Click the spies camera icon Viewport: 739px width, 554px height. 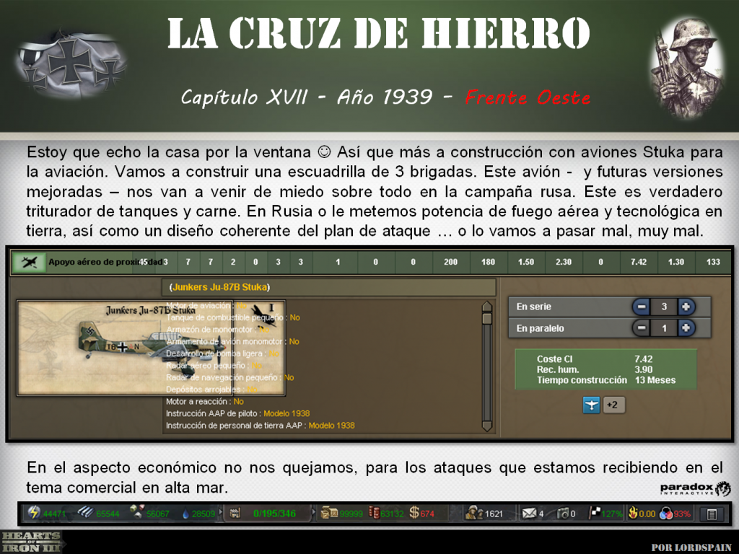pos(563,514)
